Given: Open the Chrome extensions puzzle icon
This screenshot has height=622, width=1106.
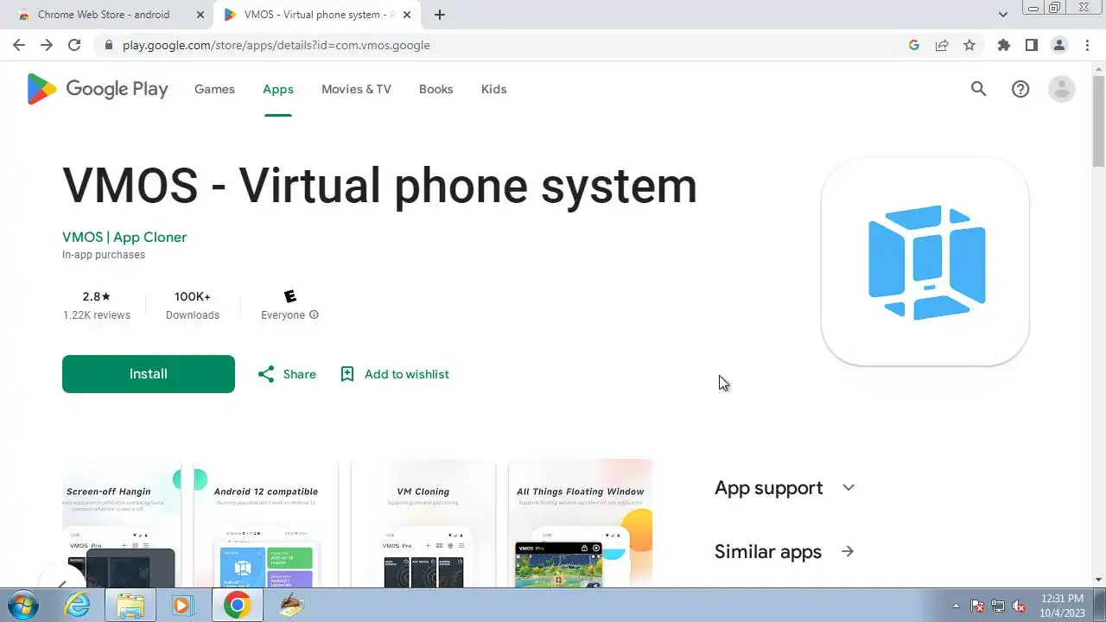Looking at the screenshot, I should (1003, 45).
